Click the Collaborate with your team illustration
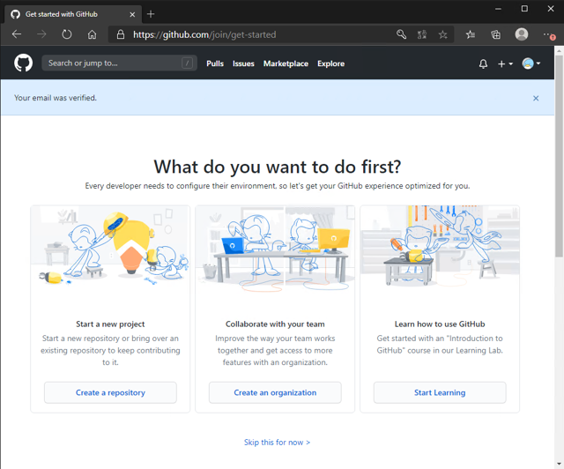The image size is (564, 469). [x=275, y=250]
